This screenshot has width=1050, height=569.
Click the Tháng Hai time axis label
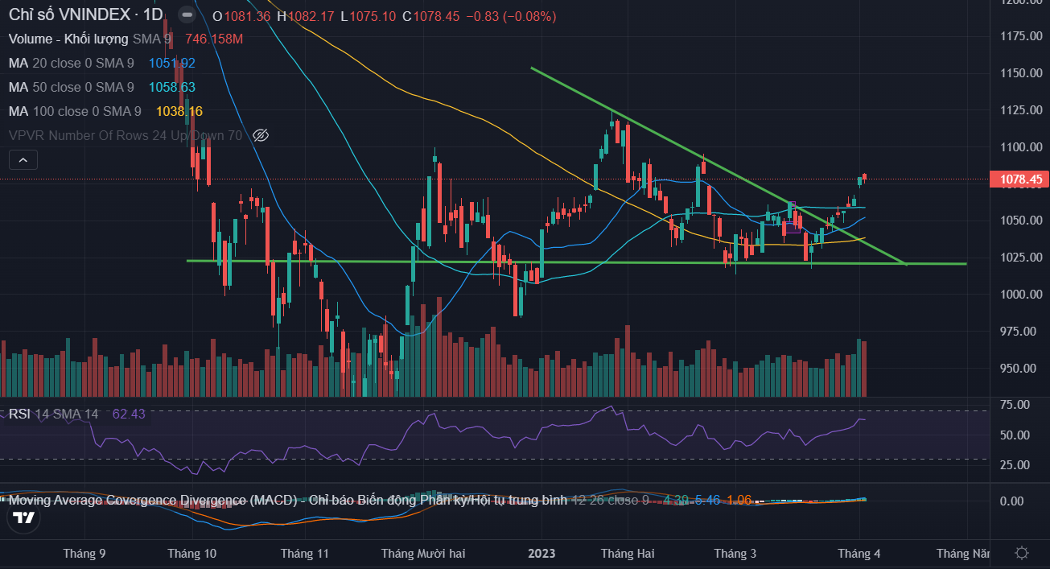coord(628,554)
